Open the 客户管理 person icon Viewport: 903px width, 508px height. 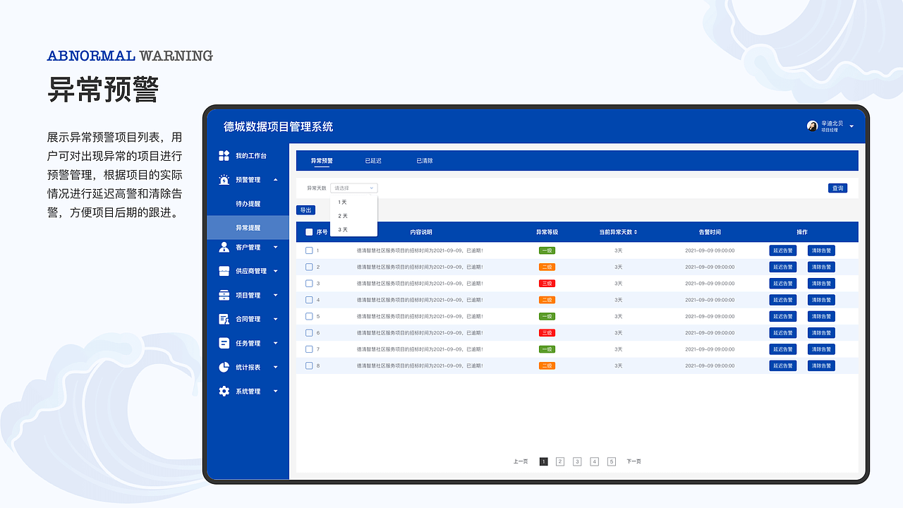coord(224,247)
